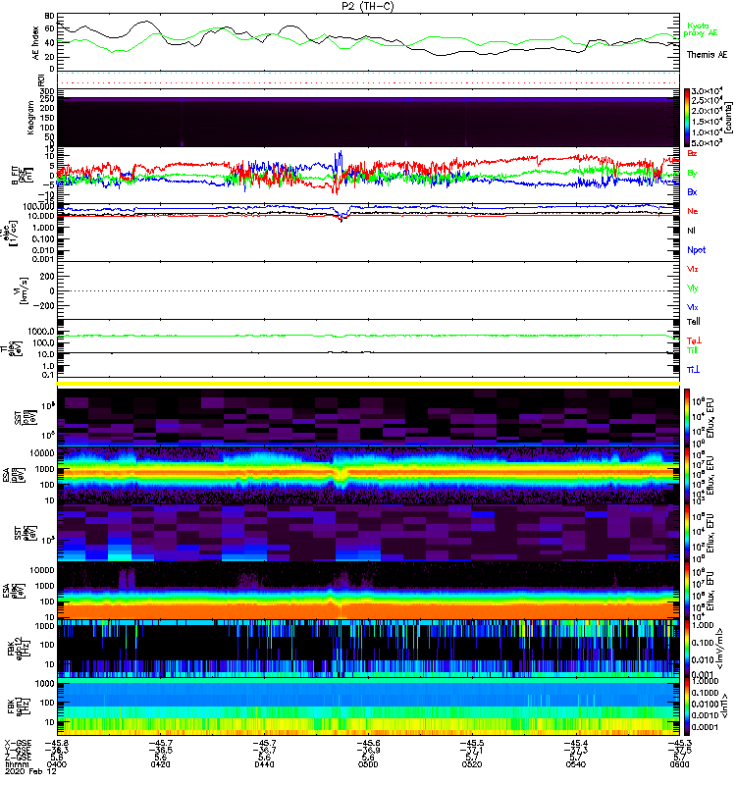Click the ESA electrons Eflux color bar
This screenshot has width=736, height=785.
click(x=687, y=591)
